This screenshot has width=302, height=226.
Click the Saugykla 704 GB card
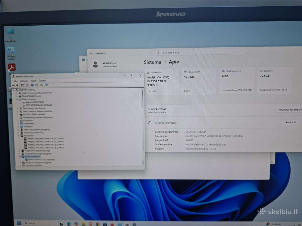tap(275, 80)
